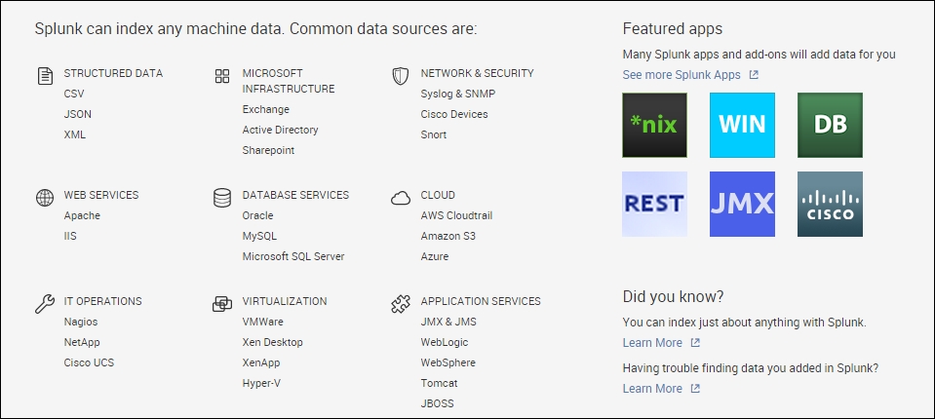Select VIRTUALIZATION heading
This screenshot has width=935, height=419.
[285, 301]
